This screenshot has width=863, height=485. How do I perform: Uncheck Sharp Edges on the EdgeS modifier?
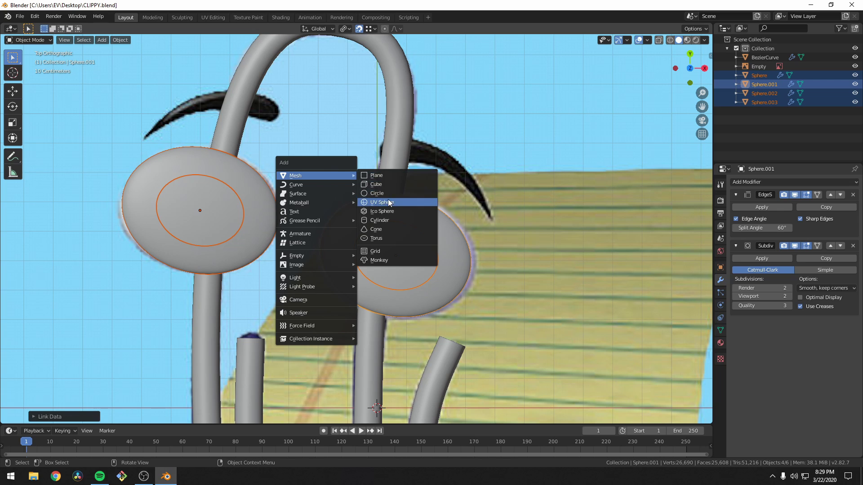pyautogui.click(x=801, y=219)
